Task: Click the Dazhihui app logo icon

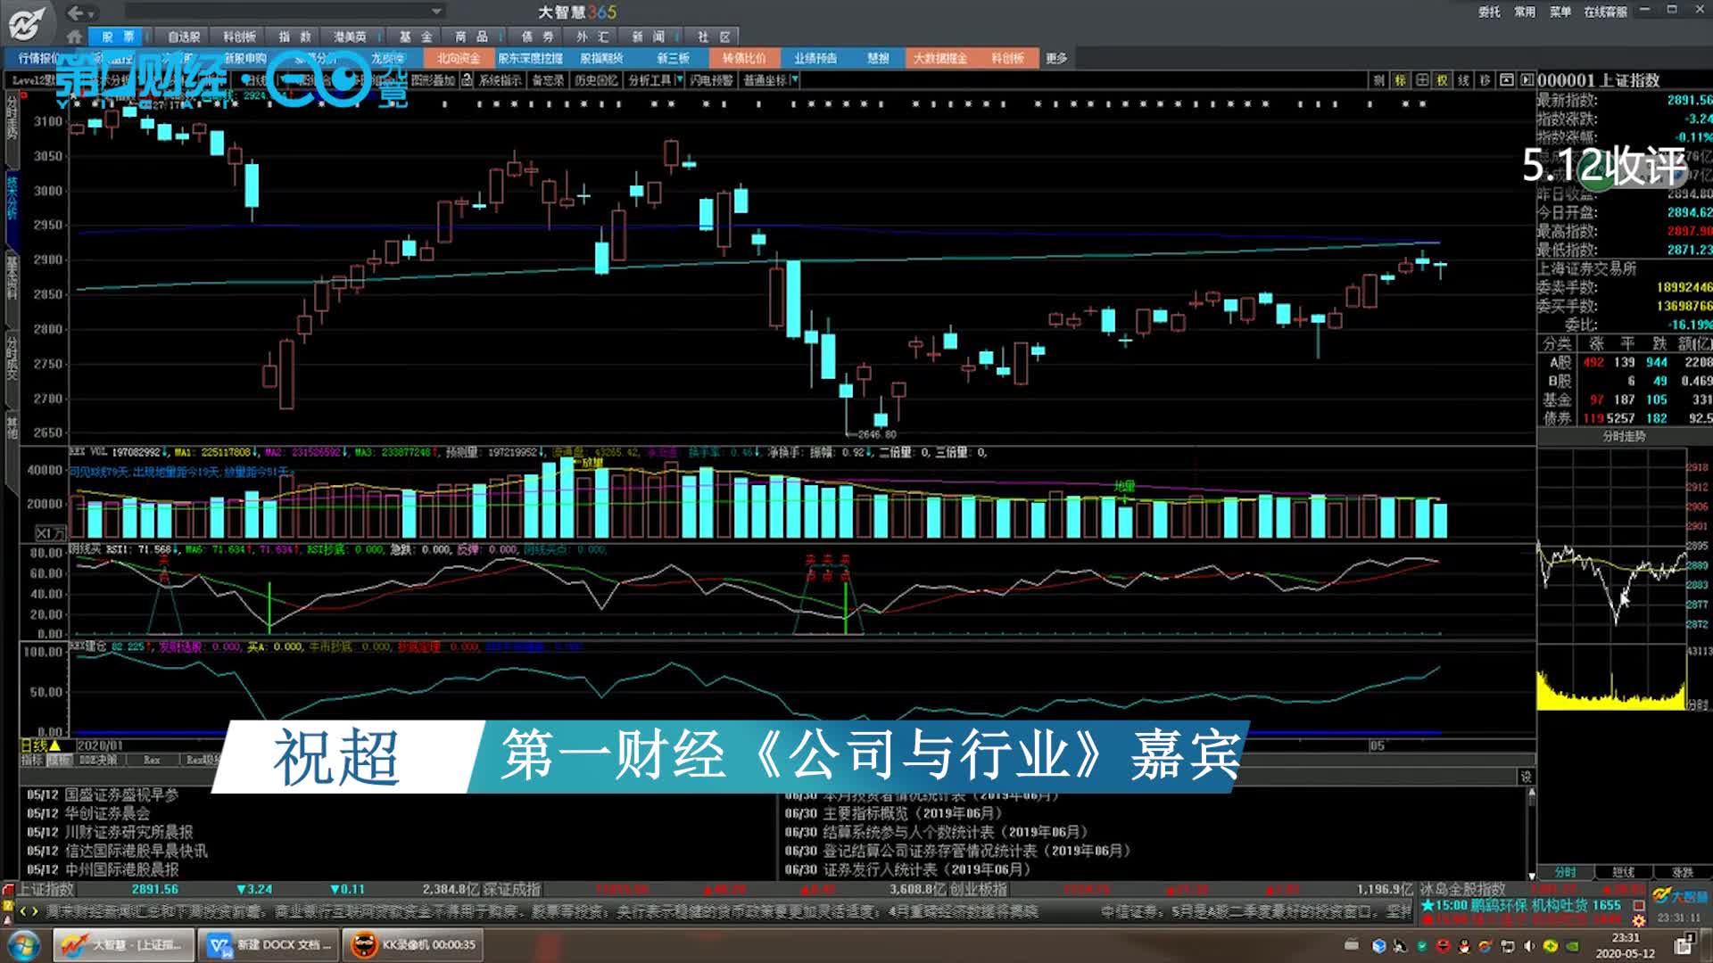Action: click(x=26, y=22)
